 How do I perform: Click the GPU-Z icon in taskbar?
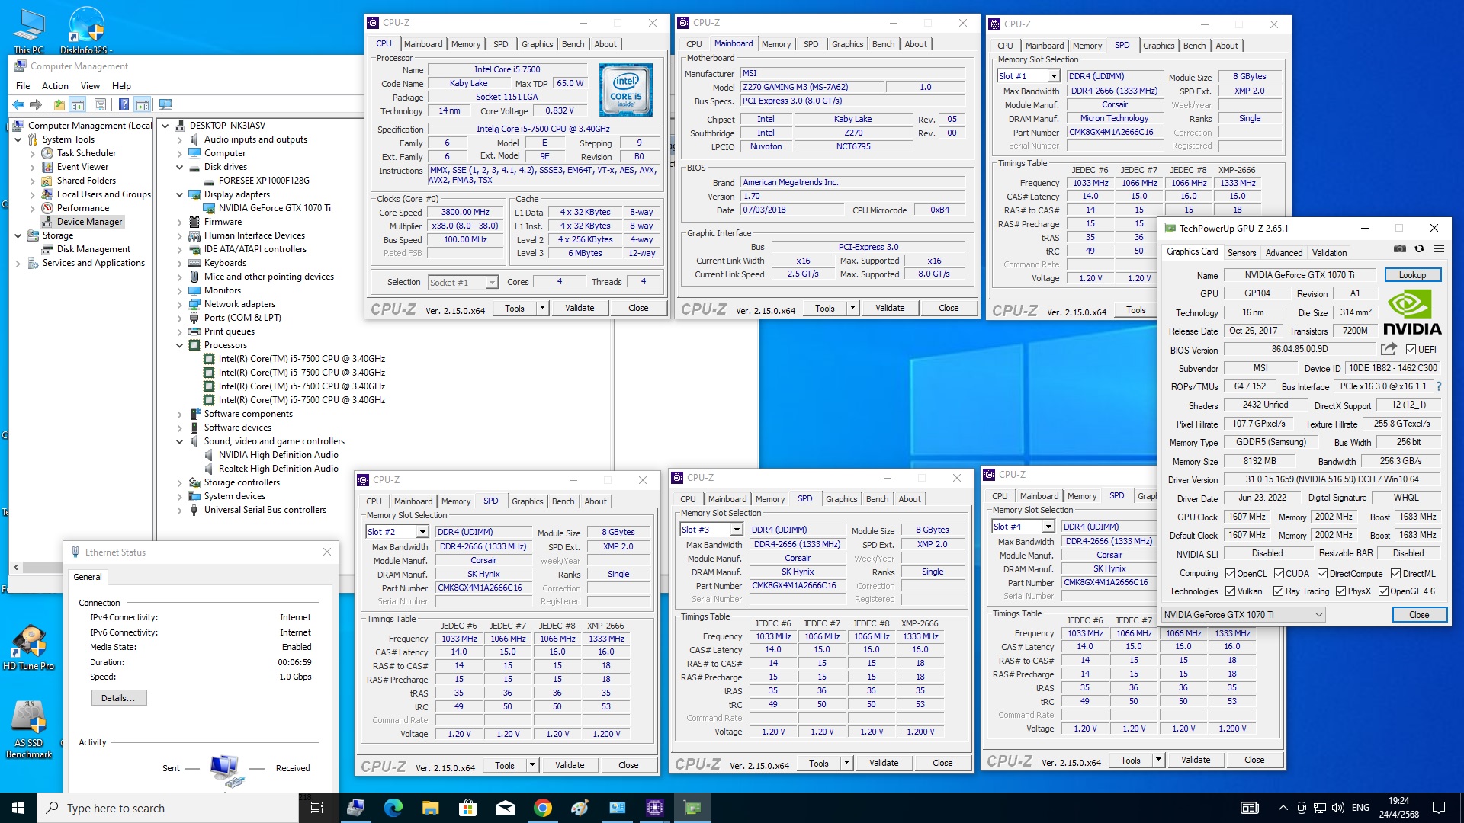click(x=692, y=808)
